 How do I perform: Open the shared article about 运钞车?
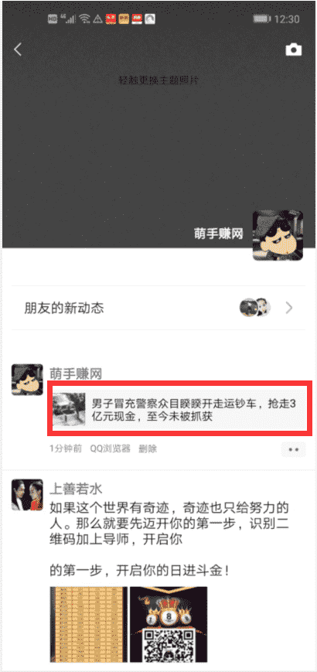pos(179,409)
